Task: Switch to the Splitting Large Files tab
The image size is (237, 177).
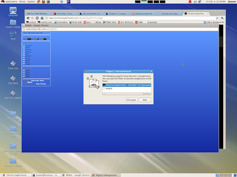Action: tap(144, 14)
